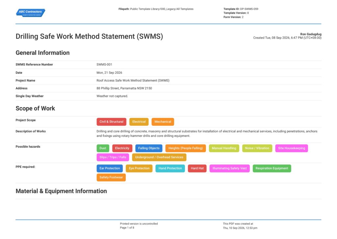The width and height of the screenshot is (337, 239).
Task: Click the Electricity hazard tag
Action: click(x=122, y=148)
